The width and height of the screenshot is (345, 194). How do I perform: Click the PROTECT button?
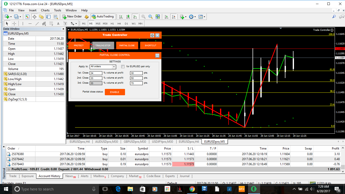pyautogui.click(x=79, y=45)
